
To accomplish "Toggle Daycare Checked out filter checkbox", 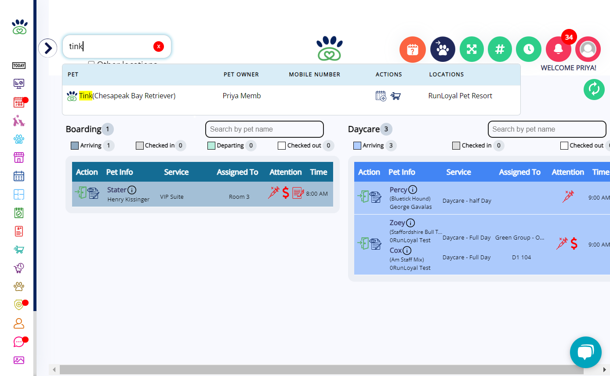I will coord(564,146).
